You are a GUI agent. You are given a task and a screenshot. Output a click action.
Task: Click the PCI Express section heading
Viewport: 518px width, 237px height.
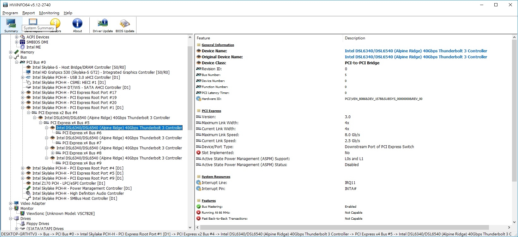click(211, 111)
